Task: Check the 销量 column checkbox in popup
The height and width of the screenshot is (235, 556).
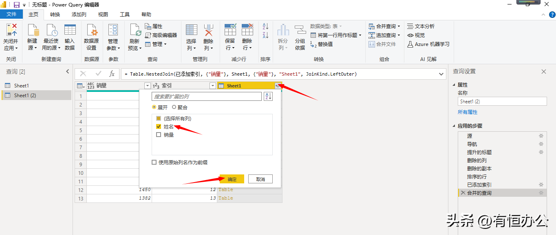Action: pyautogui.click(x=159, y=135)
